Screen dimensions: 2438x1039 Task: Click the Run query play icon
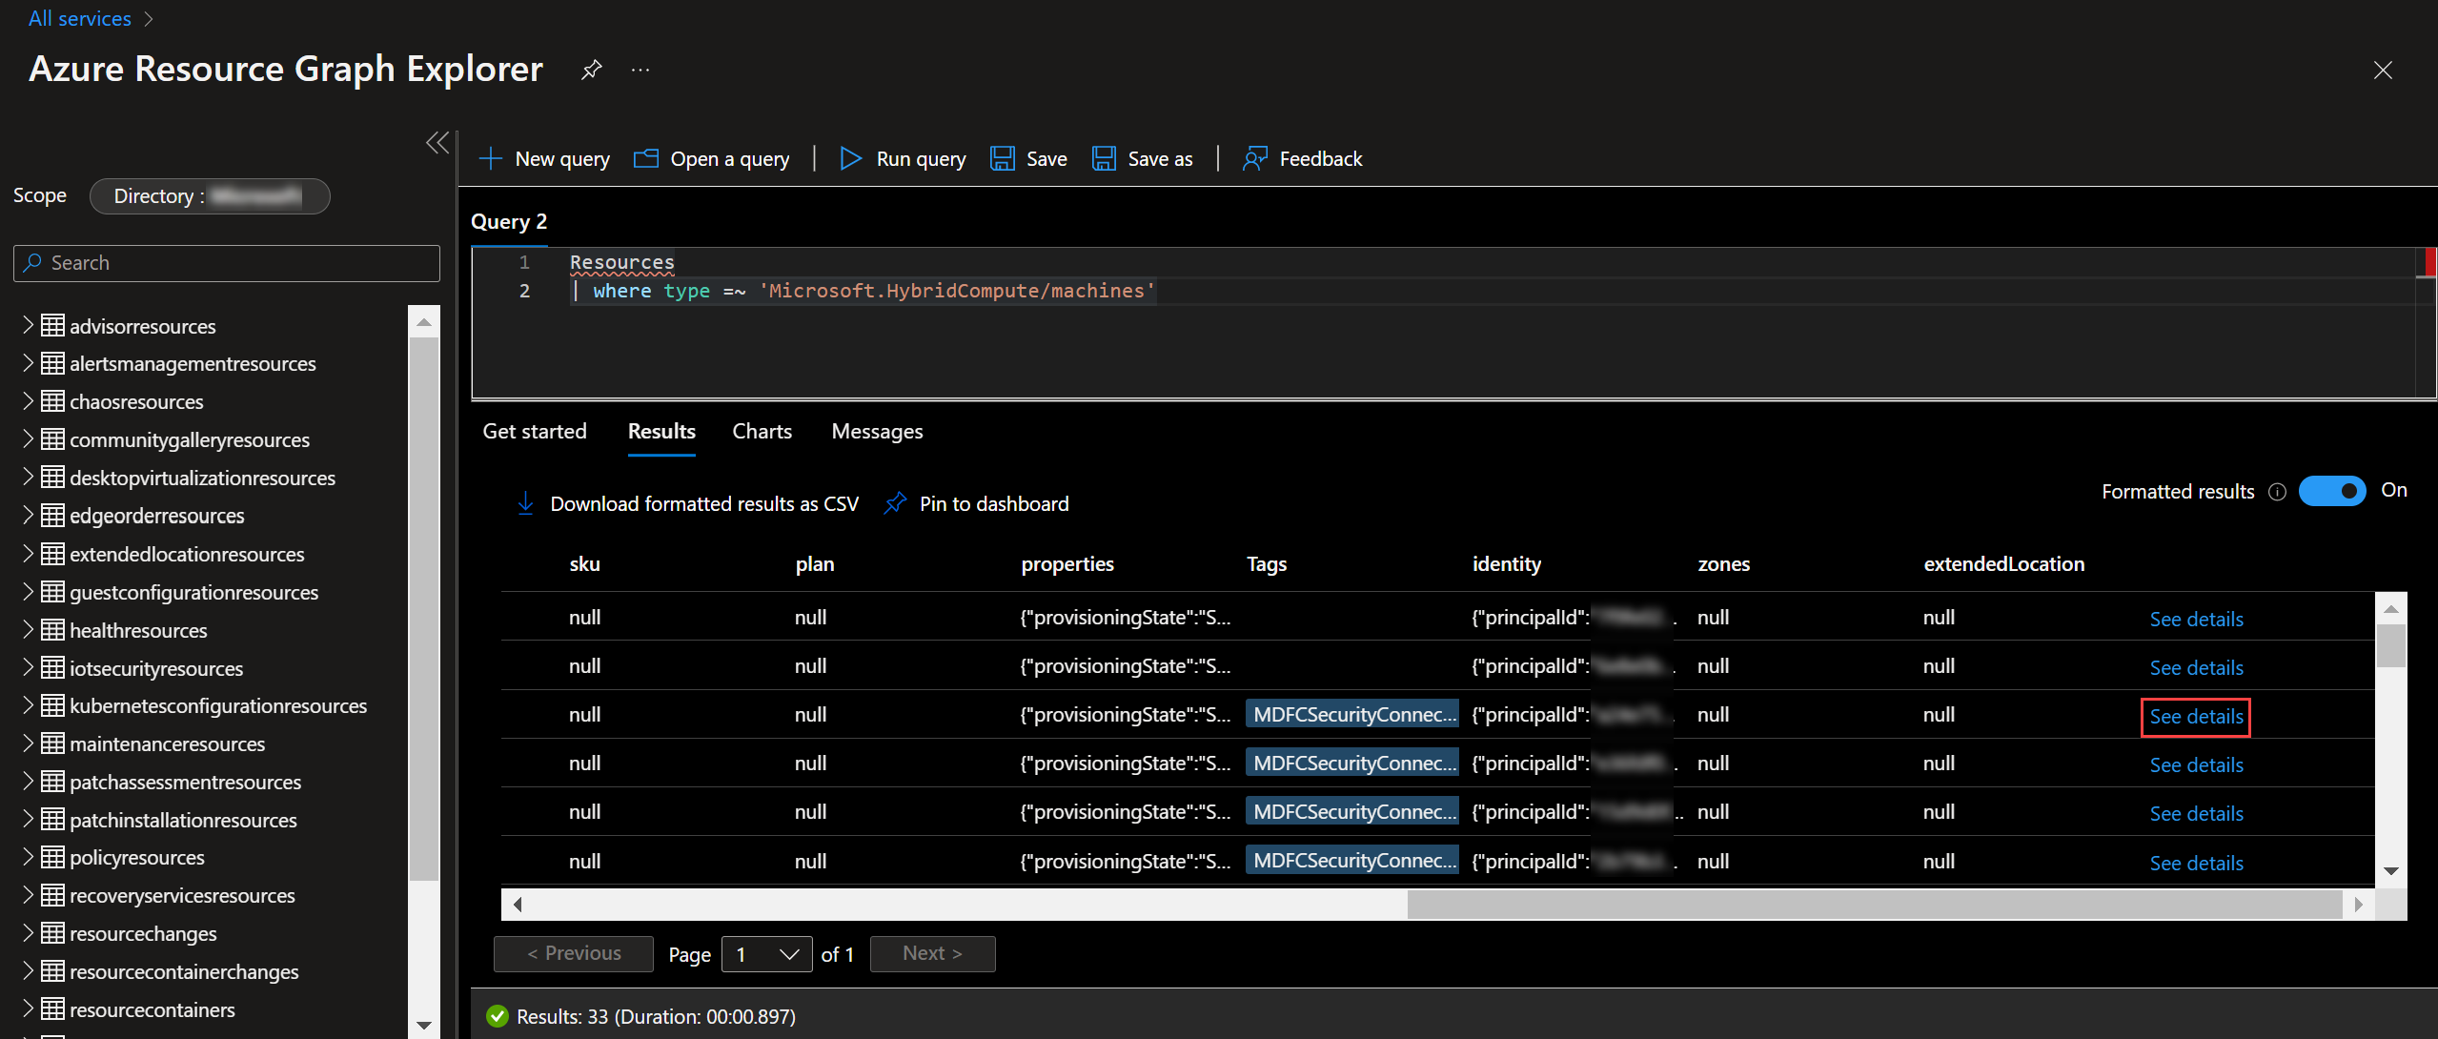pyautogui.click(x=851, y=158)
